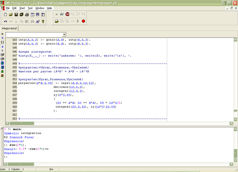Viewport: 238px width, 172px height.
Task: Click the Save All stacked-disks icon
Action: tap(21, 14)
